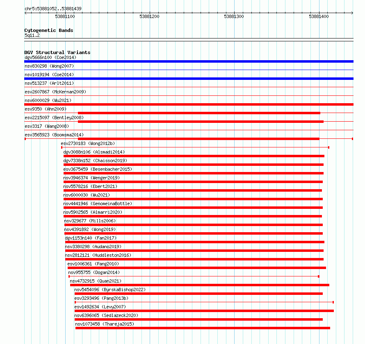Select nsv5454096 (ByrskaBishop2022) entry
365x344 pixels.
(110, 290)
